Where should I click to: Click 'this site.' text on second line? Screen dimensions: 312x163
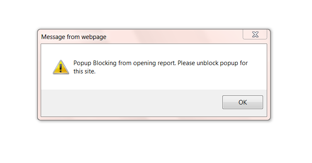point(84,71)
